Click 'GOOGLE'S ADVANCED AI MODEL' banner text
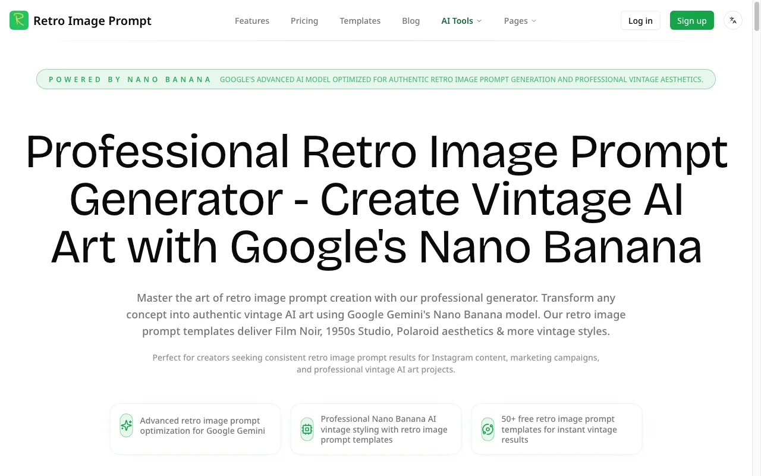 click(x=461, y=79)
